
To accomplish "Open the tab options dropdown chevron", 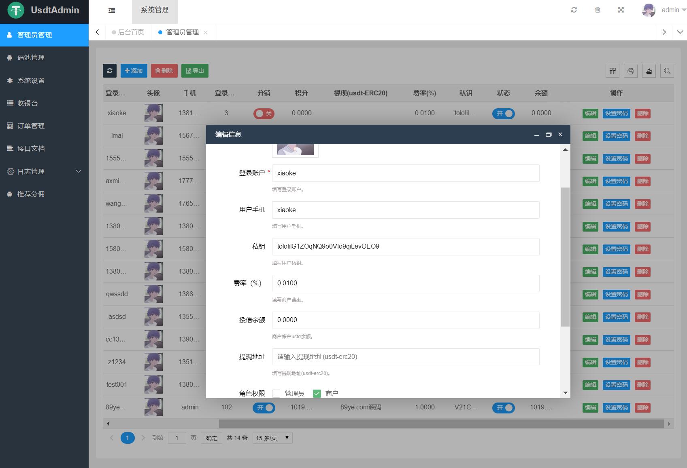I will click(x=680, y=32).
